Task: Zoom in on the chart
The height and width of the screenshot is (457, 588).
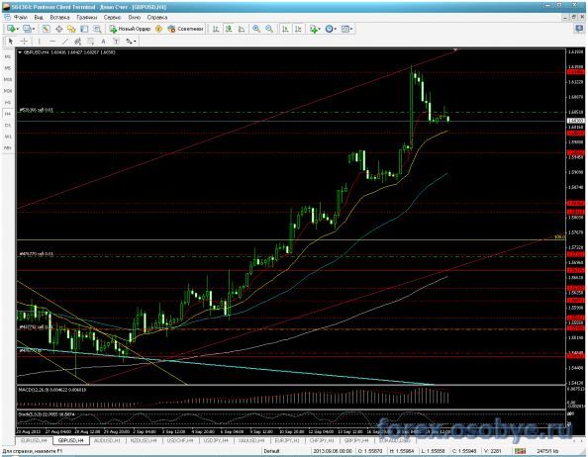Action: (256, 29)
